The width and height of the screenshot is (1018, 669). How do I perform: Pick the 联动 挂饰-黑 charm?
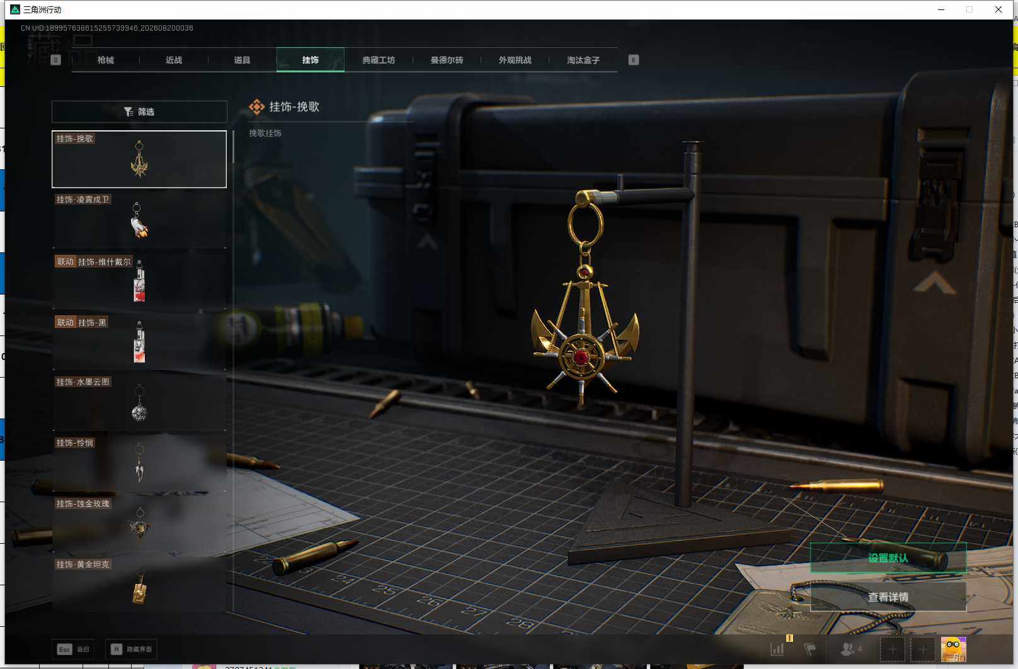coord(139,342)
